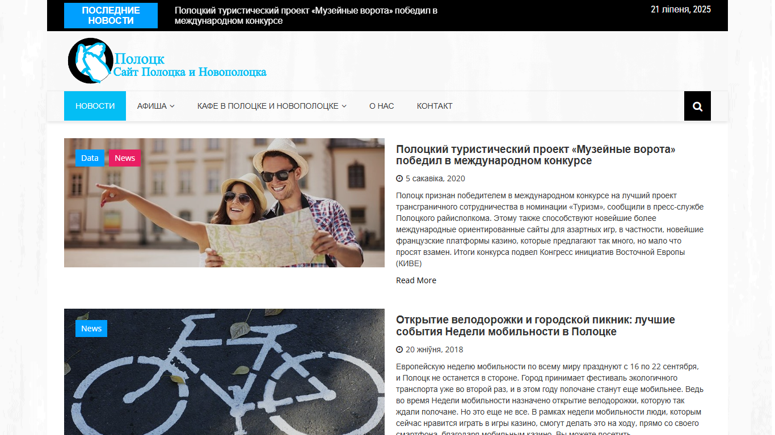Click the Data category tag
Screen dimensions: 775x435
click(x=90, y=158)
